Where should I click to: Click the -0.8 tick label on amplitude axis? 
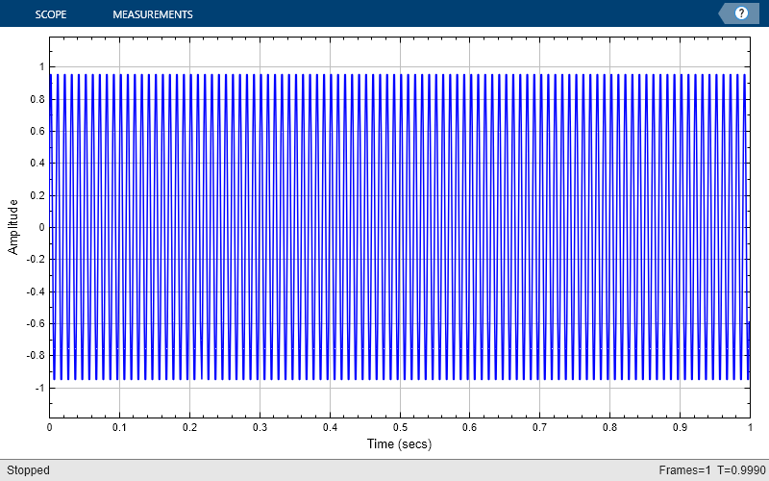click(x=37, y=355)
